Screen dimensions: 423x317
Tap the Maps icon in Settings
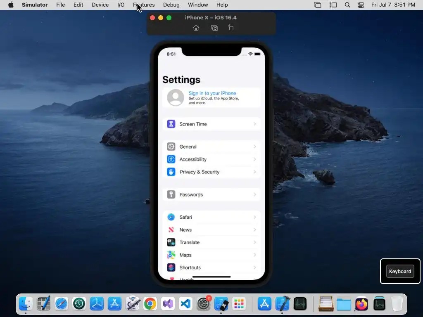click(x=171, y=255)
